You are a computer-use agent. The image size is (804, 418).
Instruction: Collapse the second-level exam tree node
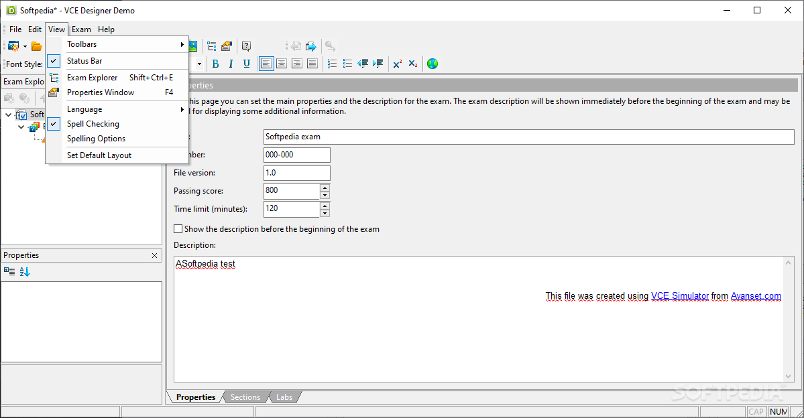click(x=21, y=127)
